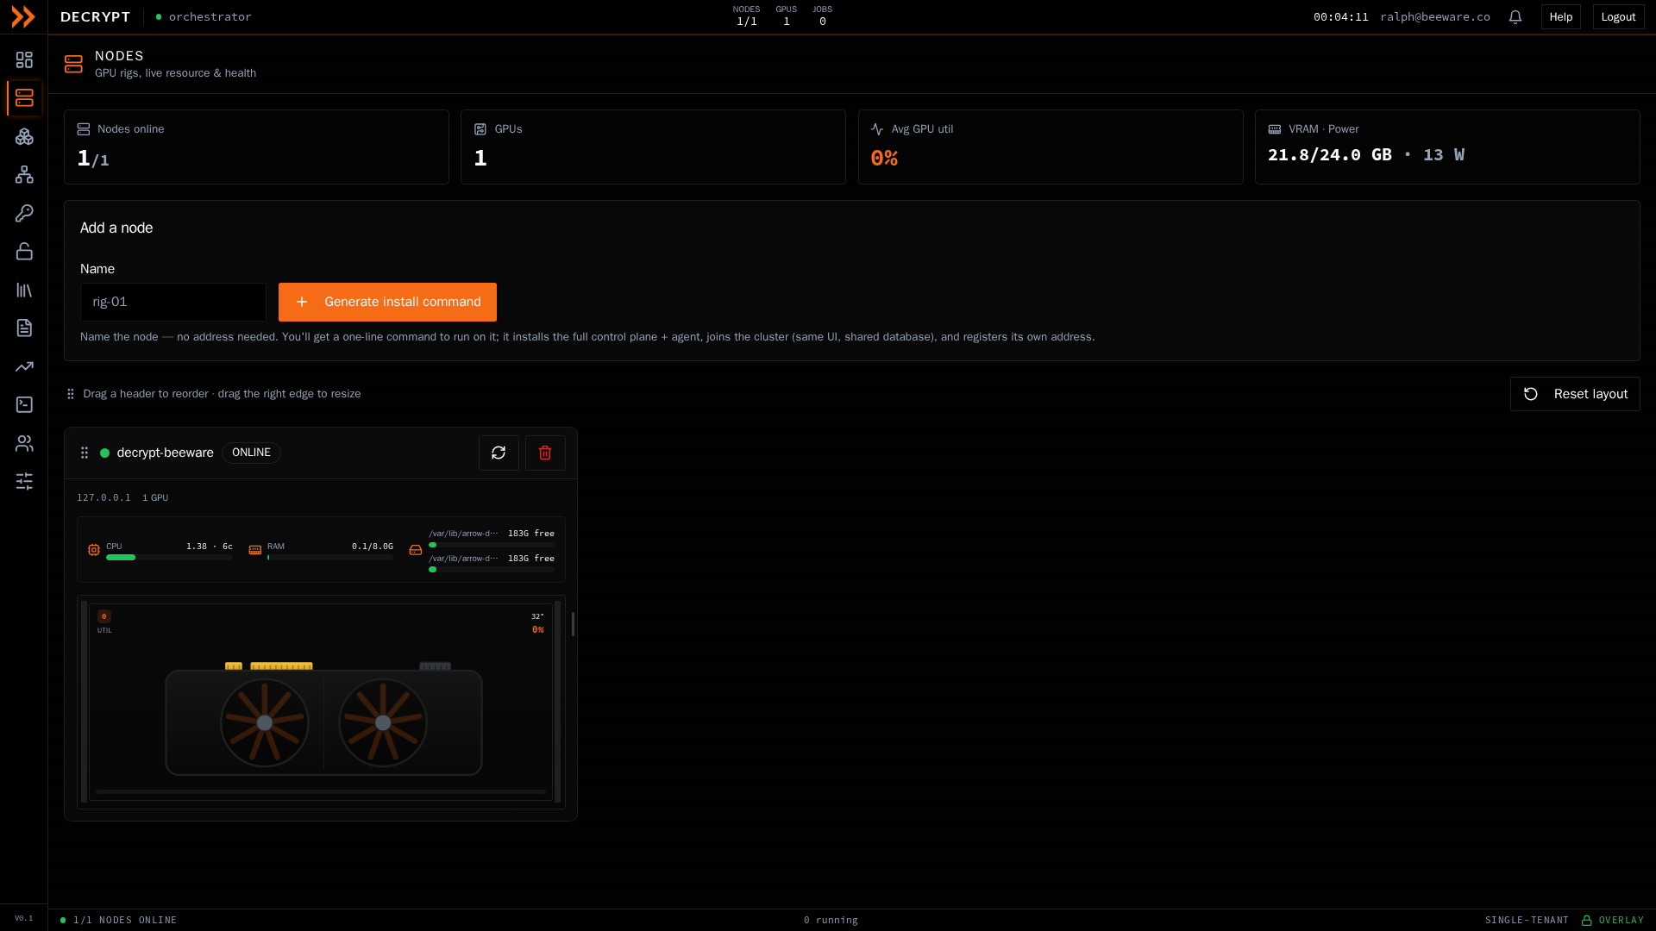
Task: Open the key icon in sidebar
Action: coord(24,213)
